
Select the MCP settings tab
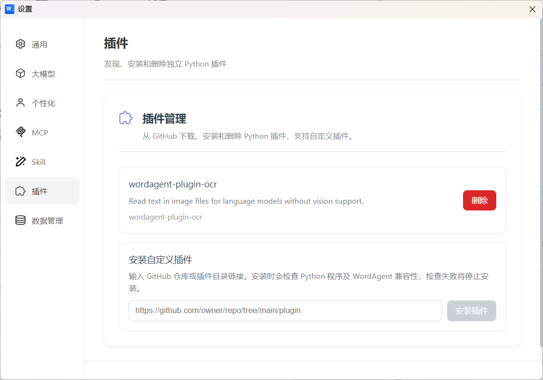[x=42, y=132]
